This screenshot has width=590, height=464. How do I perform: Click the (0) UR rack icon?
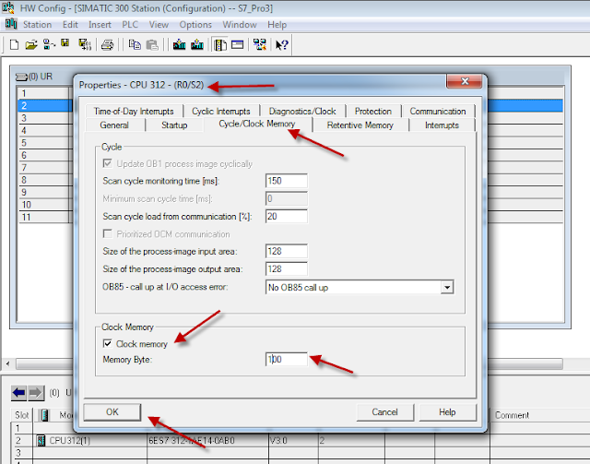[x=22, y=77]
